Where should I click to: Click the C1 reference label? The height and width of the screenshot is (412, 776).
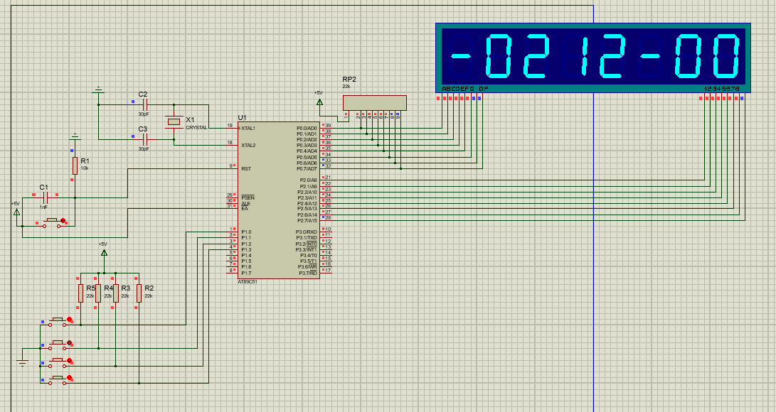(x=43, y=188)
